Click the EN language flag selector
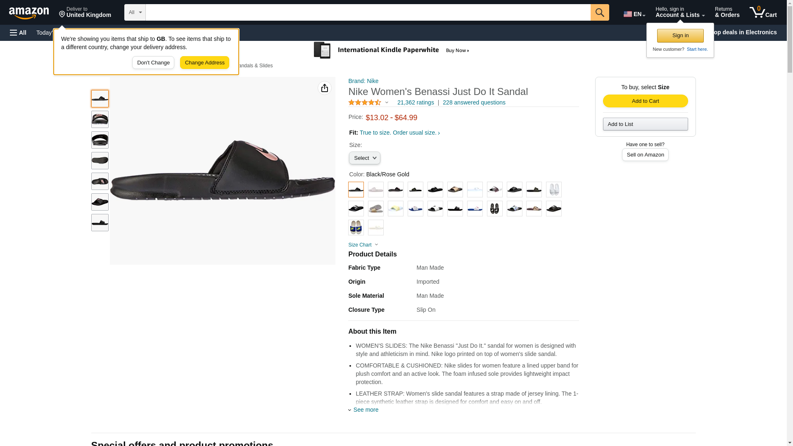 [634, 14]
